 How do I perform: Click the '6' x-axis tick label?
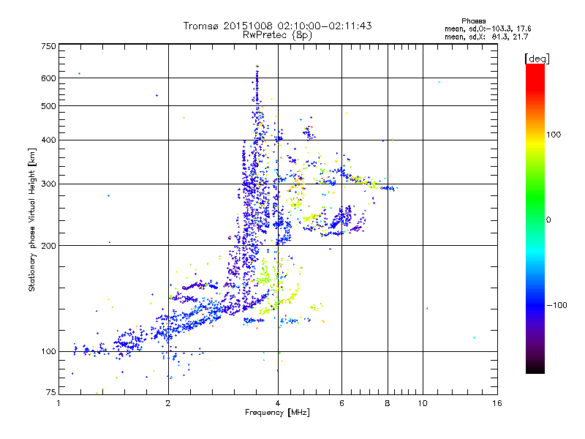(341, 403)
